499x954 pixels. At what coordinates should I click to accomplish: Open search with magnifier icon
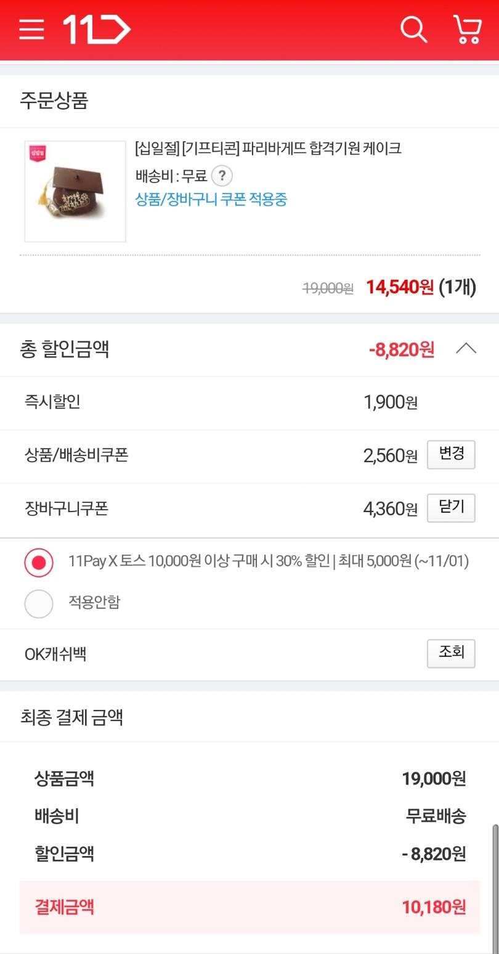click(413, 30)
